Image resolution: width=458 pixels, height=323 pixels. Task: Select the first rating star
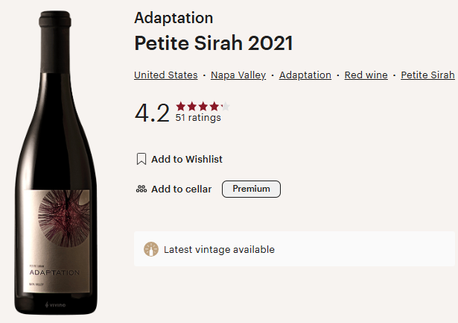181,107
